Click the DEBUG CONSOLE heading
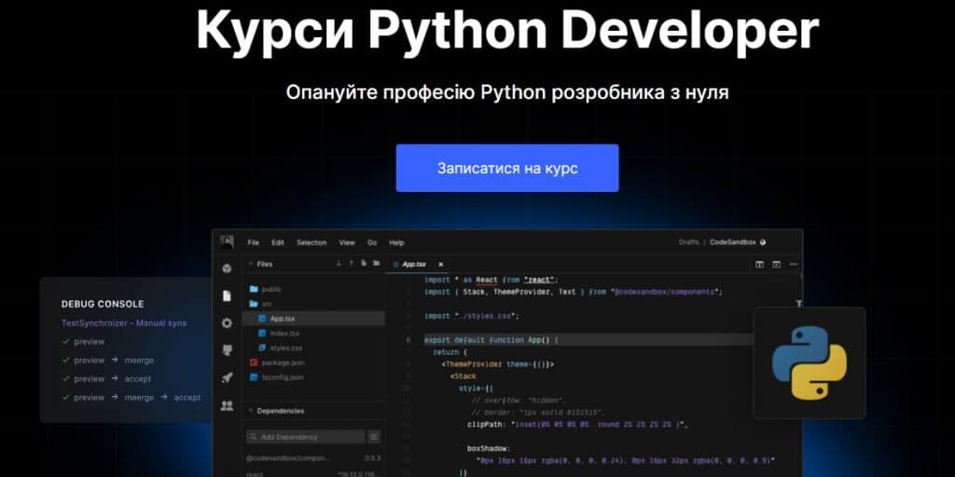The height and width of the screenshot is (477, 955). click(x=103, y=304)
